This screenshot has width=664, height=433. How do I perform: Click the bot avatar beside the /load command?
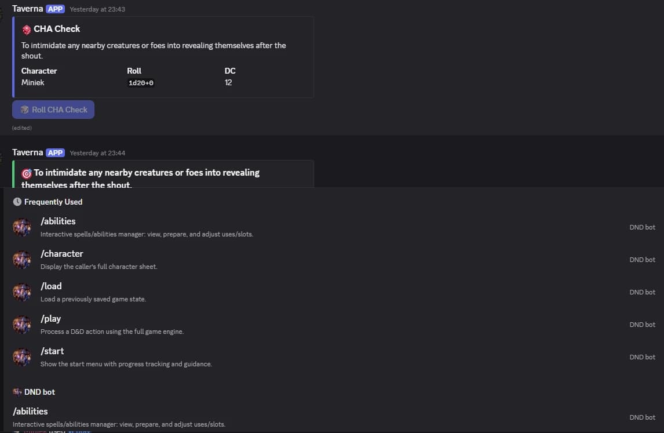coord(22,292)
